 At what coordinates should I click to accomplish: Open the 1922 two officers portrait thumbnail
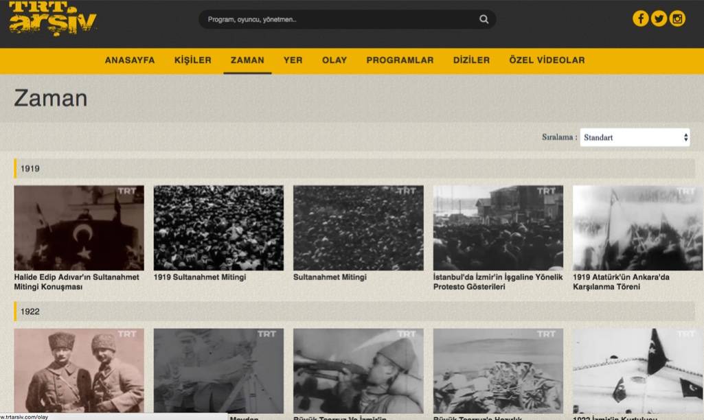click(79, 370)
